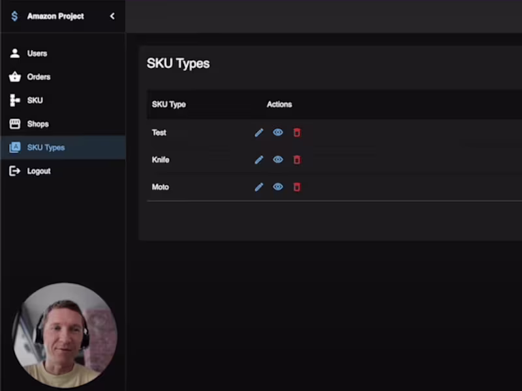The height and width of the screenshot is (391, 522).
Task: Delete the Knife SKU type
Action: pyautogui.click(x=297, y=160)
